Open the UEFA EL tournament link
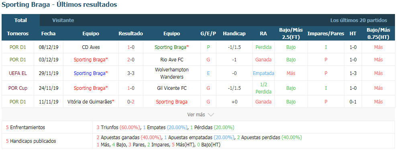 point(18,73)
